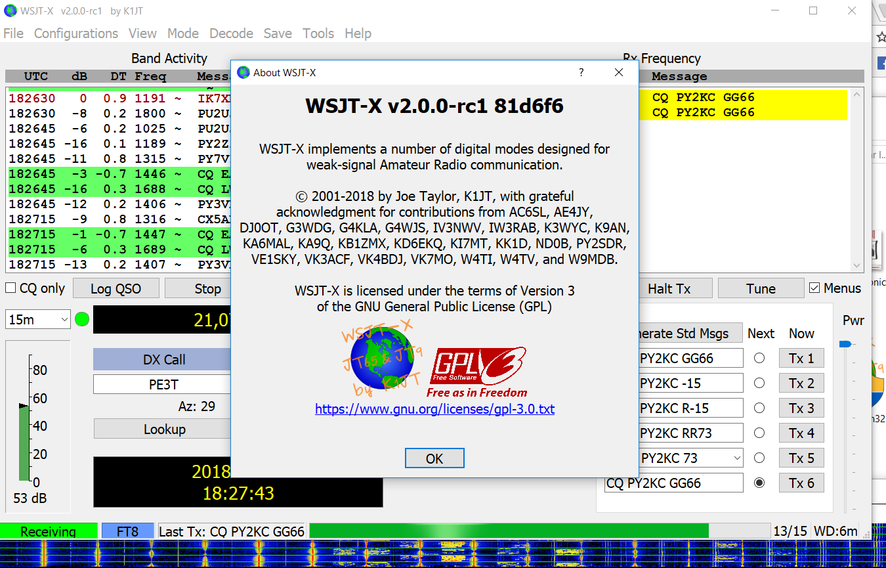Select Band Activity row 182645 at 1446
This screenshot has width=886, height=568.
point(119,174)
